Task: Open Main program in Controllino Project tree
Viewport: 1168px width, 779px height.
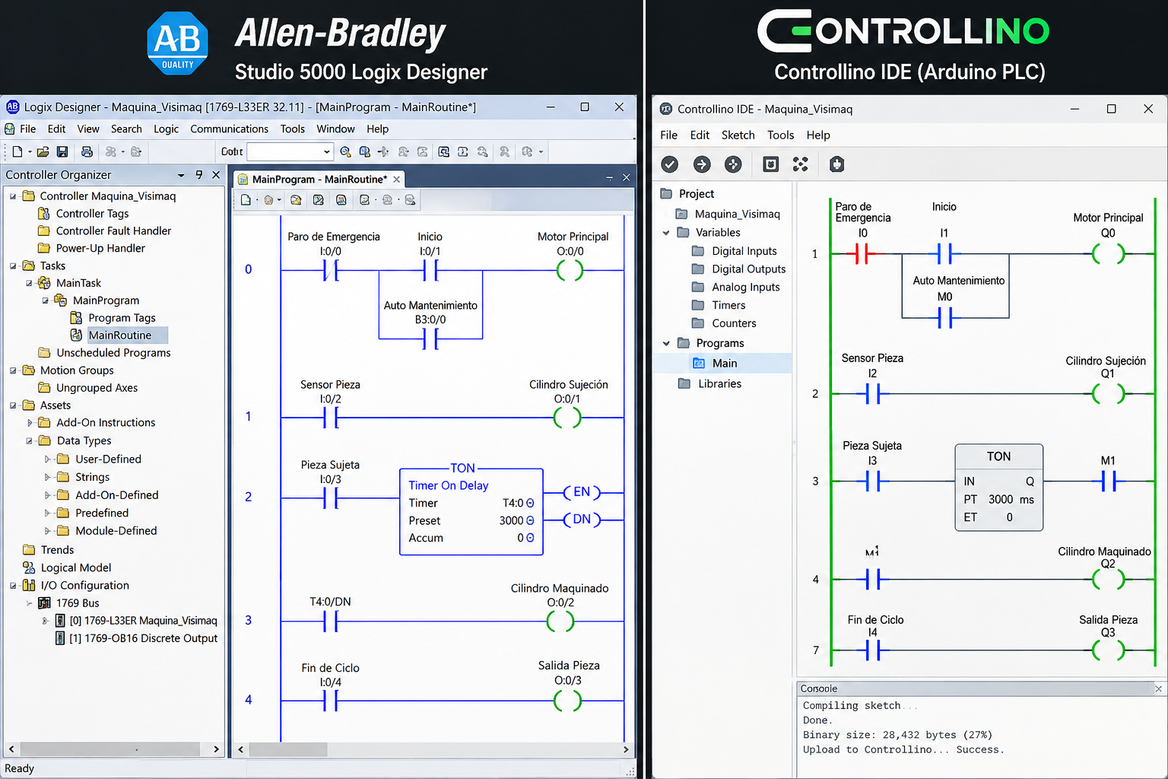Action: coord(725,364)
